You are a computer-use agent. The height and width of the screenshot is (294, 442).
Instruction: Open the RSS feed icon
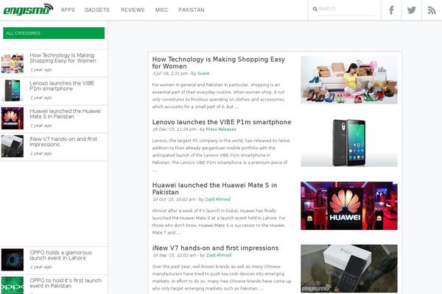point(432,10)
